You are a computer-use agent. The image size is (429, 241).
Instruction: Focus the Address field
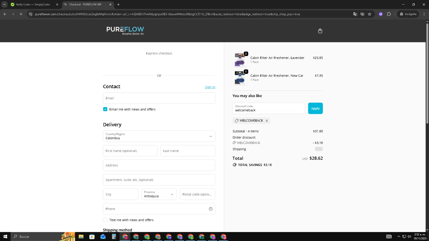(x=159, y=165)
